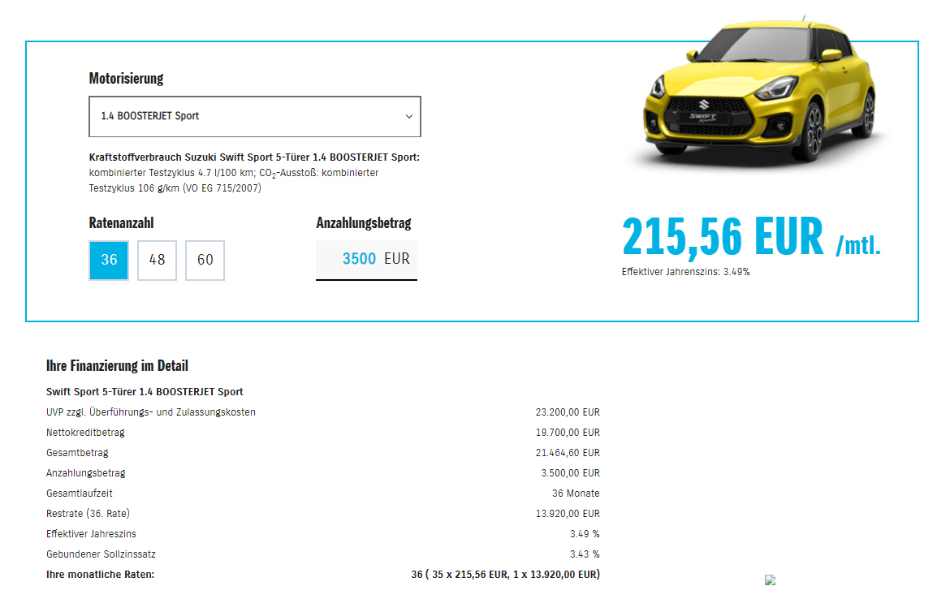Click the value 21.464,60 EUR

click(x=568, y=453)
